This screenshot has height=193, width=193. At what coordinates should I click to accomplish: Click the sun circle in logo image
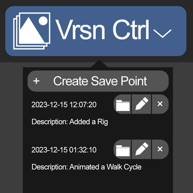point(43,21)
